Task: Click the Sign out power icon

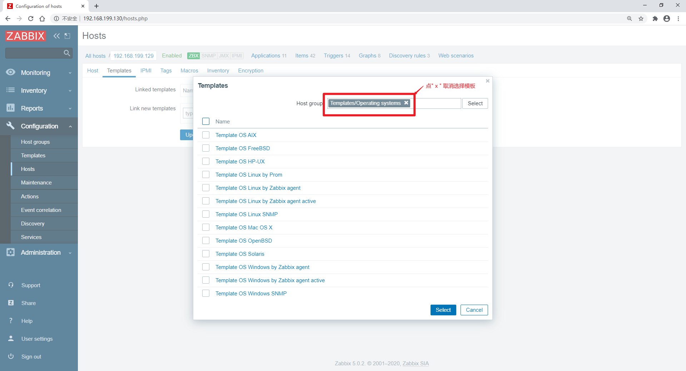Action: 11,356
